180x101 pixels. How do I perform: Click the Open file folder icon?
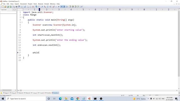pyautogui.click(x=5, y=7)
